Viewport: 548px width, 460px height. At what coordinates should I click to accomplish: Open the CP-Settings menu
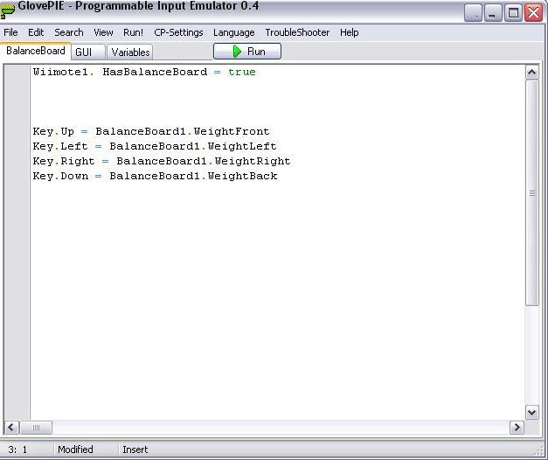click(178, 32)
